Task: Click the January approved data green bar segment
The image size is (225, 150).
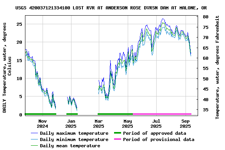Action: pos(72,114)
